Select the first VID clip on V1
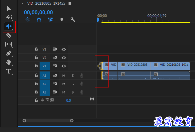Viewport: 195px width, 132px height. tap(110, 66)
